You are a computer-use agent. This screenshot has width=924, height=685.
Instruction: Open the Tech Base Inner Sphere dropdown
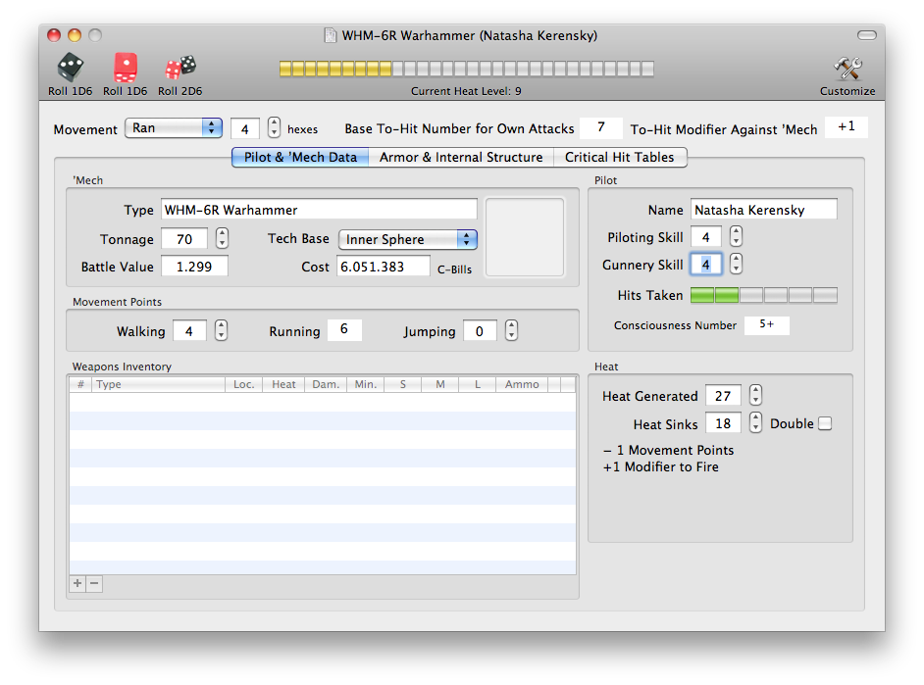pos(408,239)
